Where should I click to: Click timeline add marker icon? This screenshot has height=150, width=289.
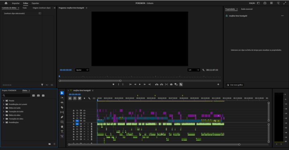click(x=84, y=98)
